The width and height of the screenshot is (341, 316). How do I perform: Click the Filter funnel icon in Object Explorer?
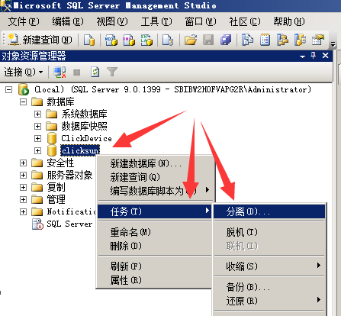coord(112,73)
